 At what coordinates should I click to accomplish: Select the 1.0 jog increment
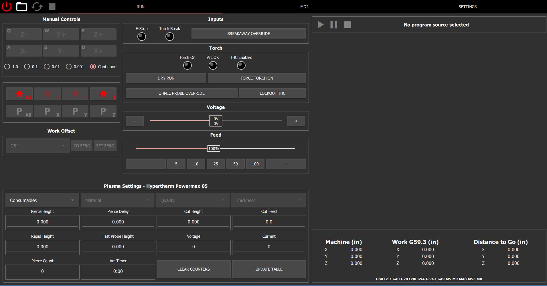pos(11,67)
